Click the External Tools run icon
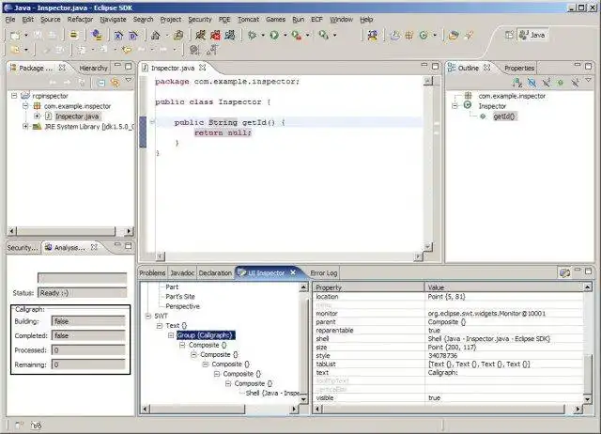601x434 pixels. click(297, 36)
